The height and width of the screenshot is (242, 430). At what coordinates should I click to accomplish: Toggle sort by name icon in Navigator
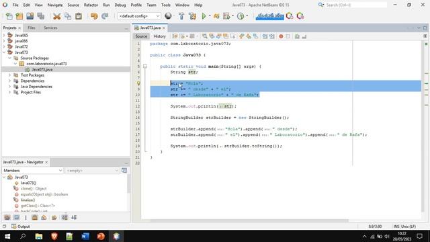coord(64,218)
